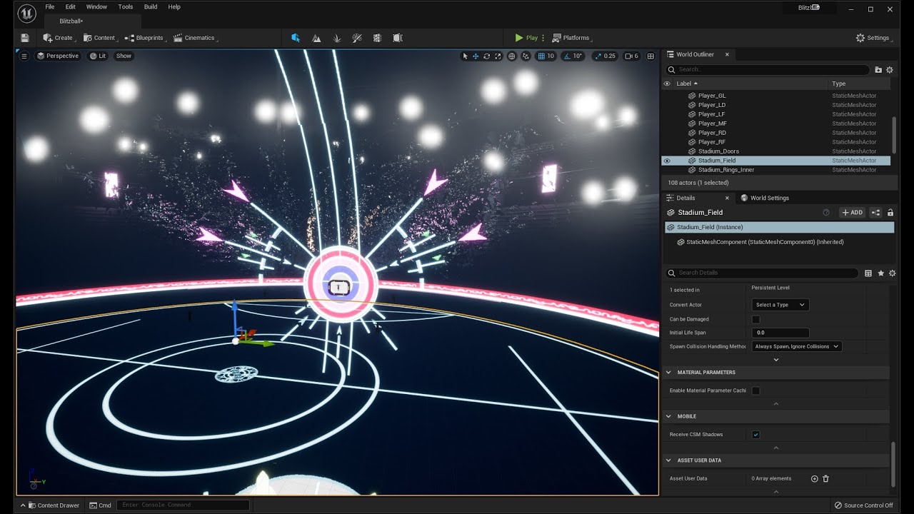Click the Add component button
Image resolution: width=914 pixels, height=514 pixels.
coord(852,213)
